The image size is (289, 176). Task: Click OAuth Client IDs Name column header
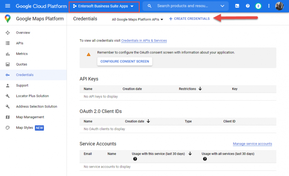[88, 121]
